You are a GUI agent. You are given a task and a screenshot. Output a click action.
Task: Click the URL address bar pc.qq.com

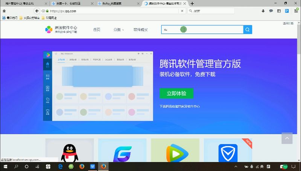click(113, 11)
